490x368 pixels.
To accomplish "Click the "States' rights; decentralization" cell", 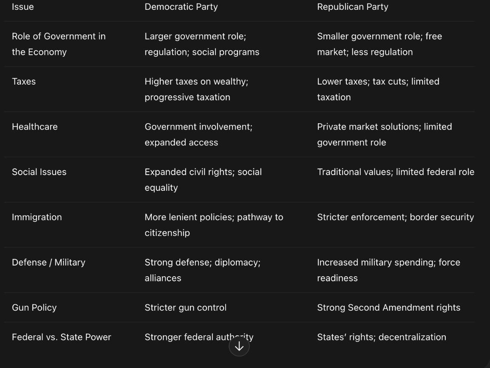I will click(381, 337).
